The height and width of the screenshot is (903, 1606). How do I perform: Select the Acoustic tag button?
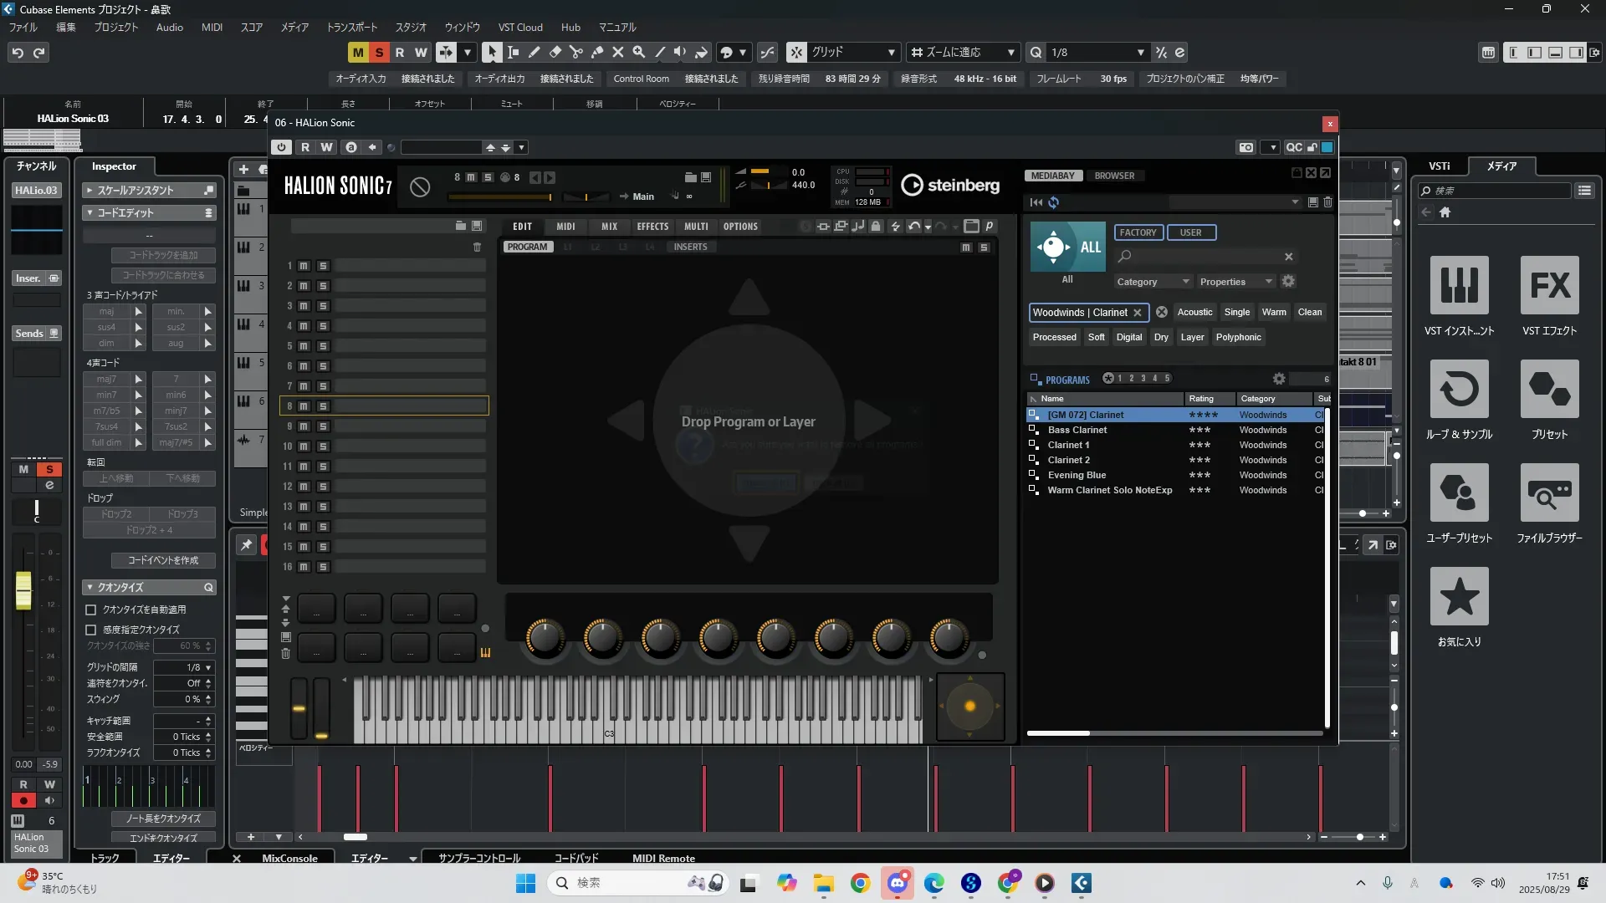pyautogui.click(x=1194, y=313)
